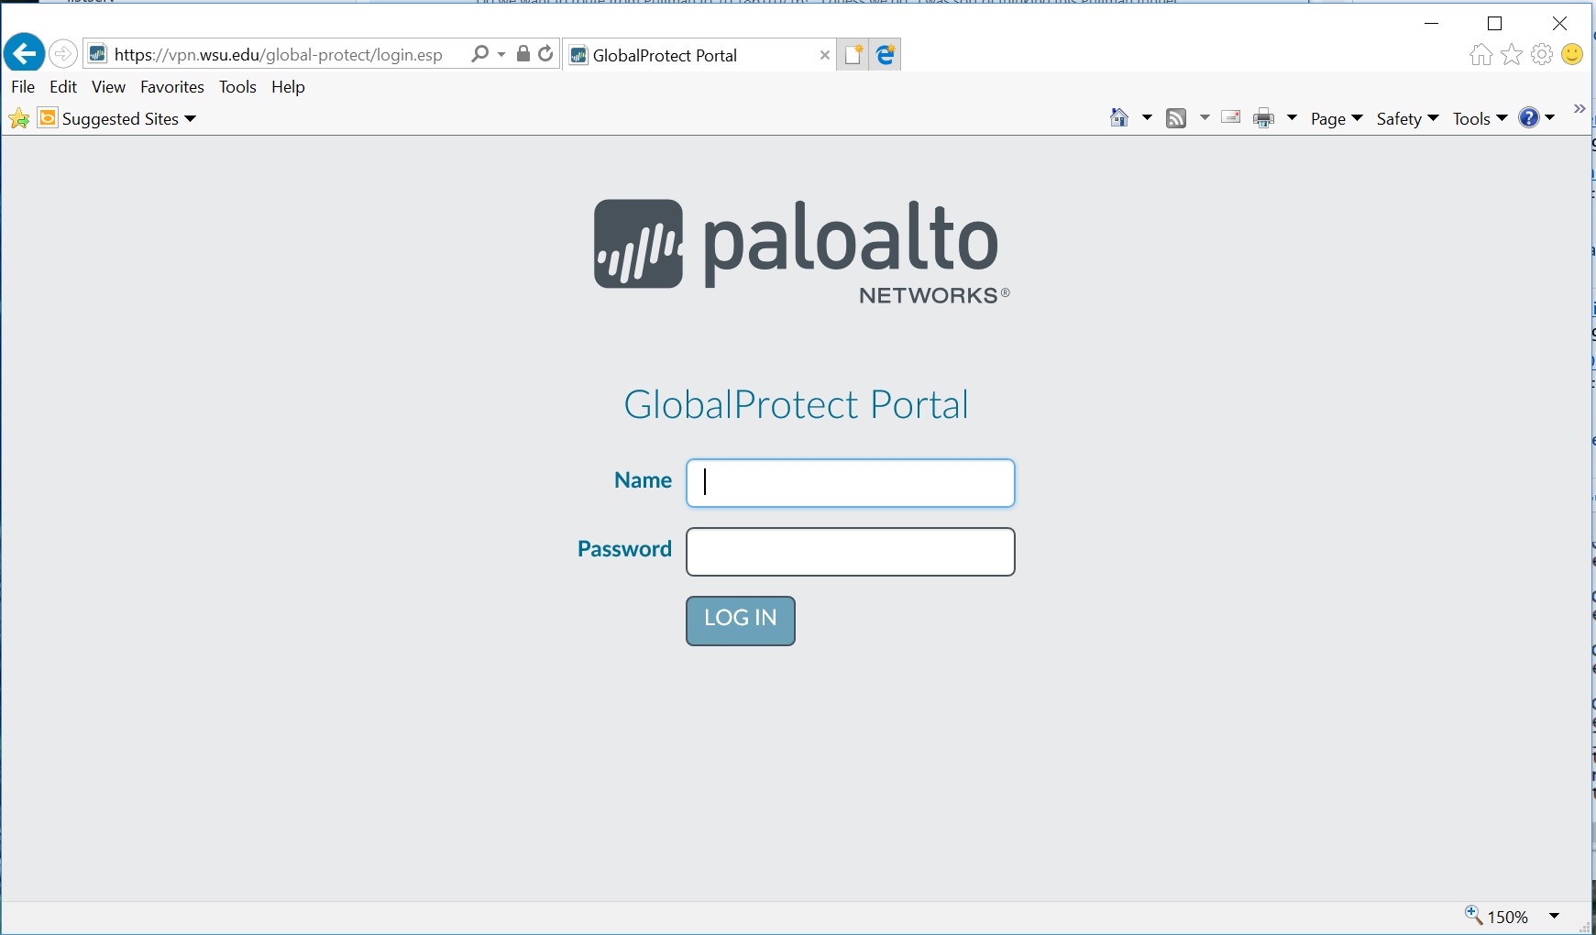Send feedback with the smiley face icon

pos(1572,55)
